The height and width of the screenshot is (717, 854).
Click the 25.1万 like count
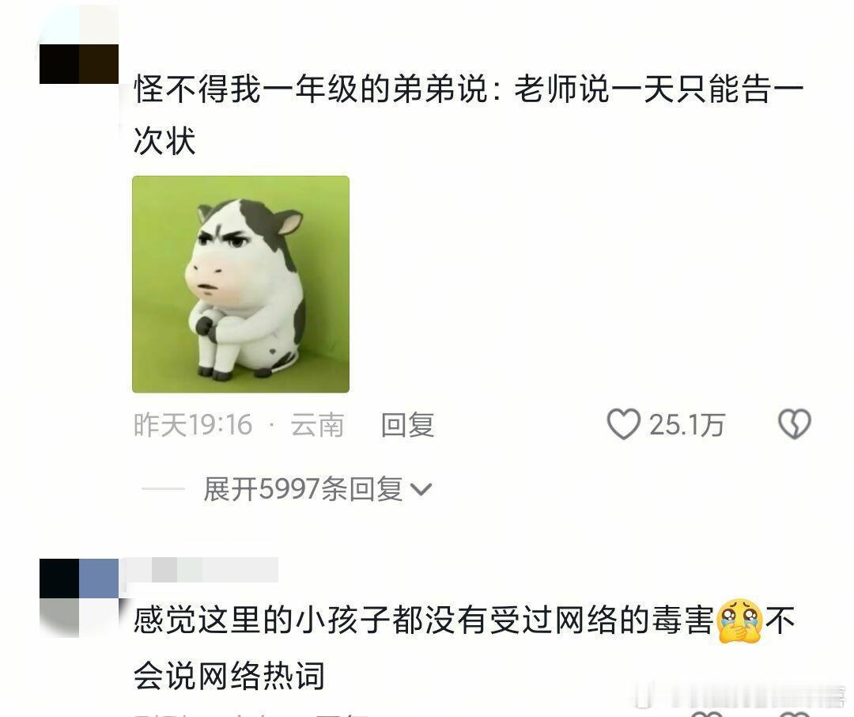point(687,425)
